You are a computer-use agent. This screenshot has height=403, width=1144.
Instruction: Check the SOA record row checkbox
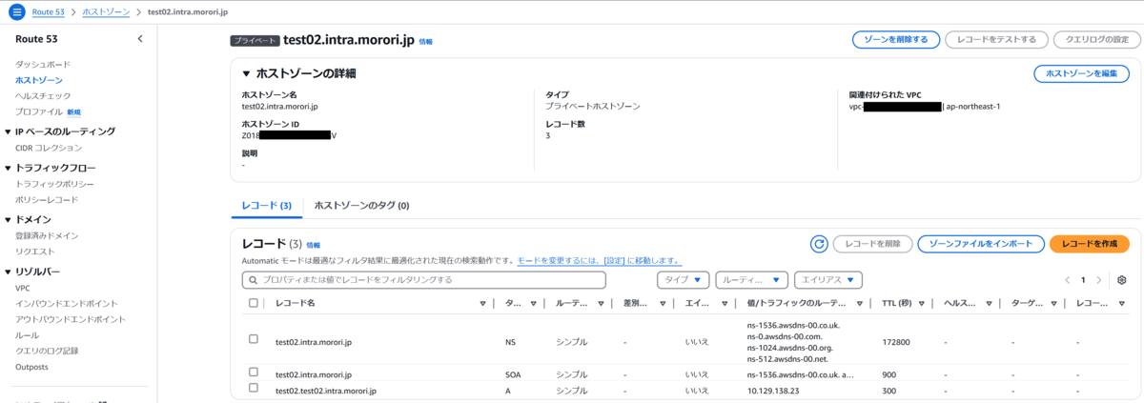click(x=253, y=373)
